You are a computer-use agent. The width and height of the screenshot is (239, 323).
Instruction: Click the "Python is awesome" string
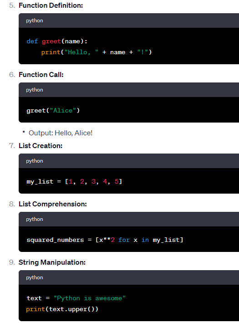coord(90,298)
